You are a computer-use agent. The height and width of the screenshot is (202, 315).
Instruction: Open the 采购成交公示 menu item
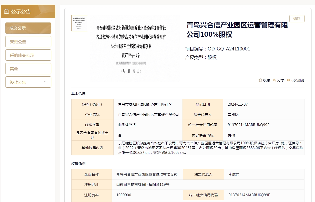pyautogui.click(x=28, y=55)
